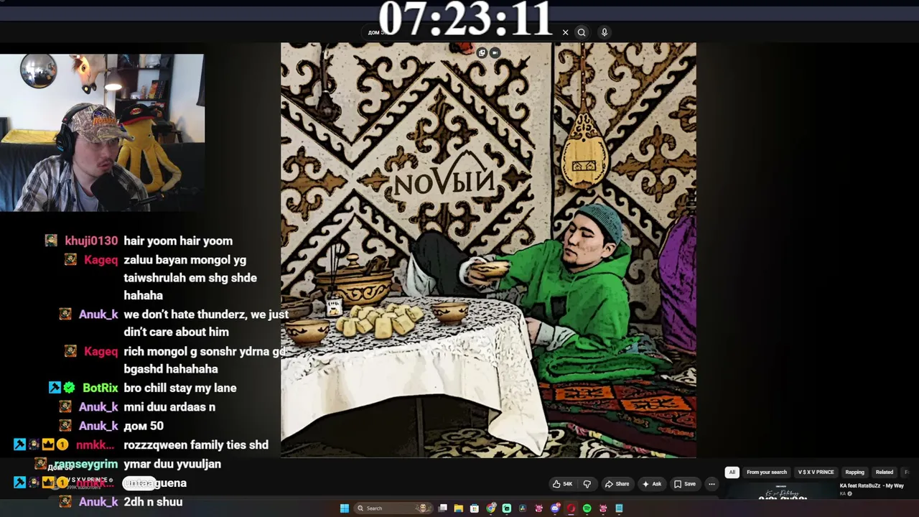This screenshot has width=919, height=517.
Task: Open the more actions menu
Action: (712, 484)
